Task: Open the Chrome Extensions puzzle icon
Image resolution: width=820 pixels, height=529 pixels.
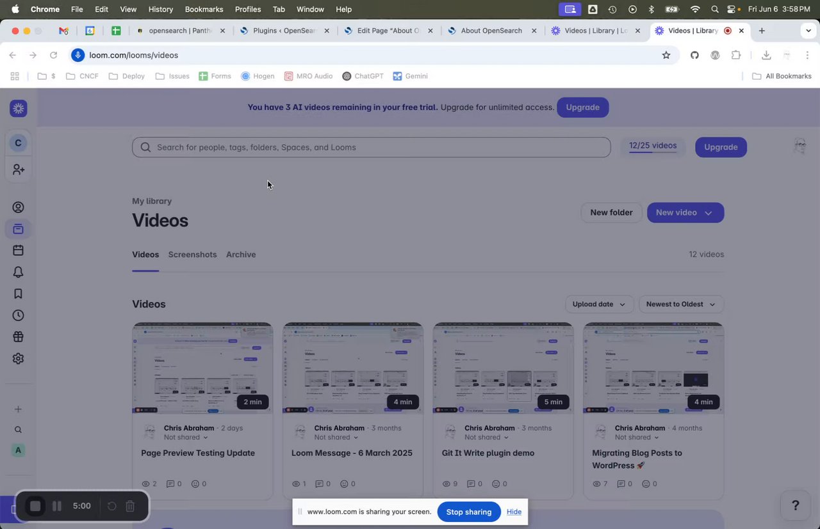Action: click(x=736, y=55)
